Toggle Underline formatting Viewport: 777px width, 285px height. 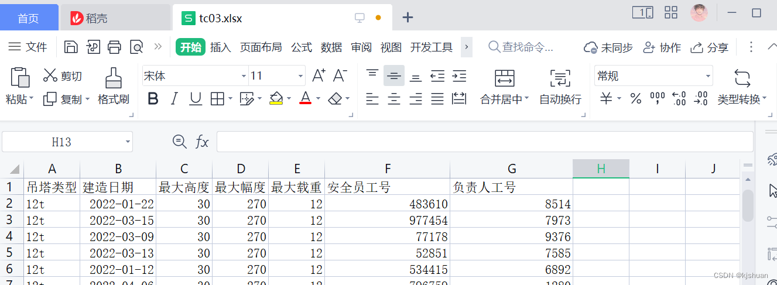tap(195, 98)
